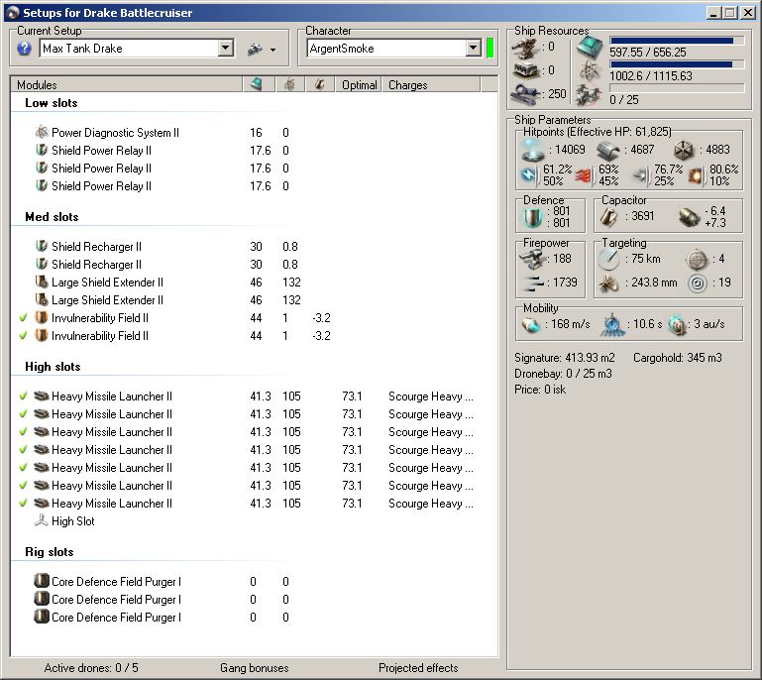Toggle the sixth Heavy Missile Launcher II checkmark
The width and height of the screenshot is (762, 680).
(23, 485)
